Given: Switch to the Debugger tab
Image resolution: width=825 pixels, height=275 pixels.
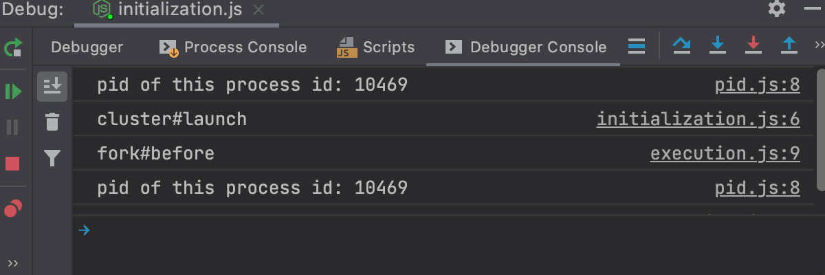Looking at the screenshot, I should click(87, 47).
